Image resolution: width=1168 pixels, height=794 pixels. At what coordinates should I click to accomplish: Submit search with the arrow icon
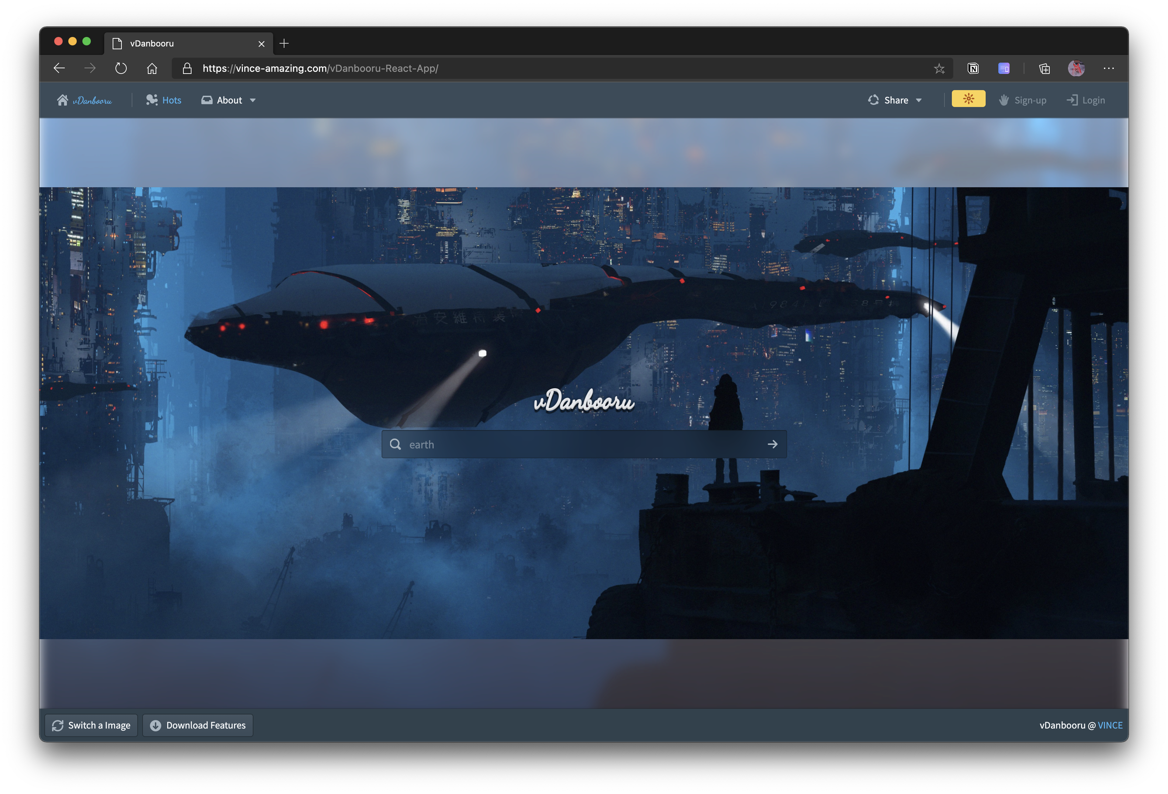772,444
